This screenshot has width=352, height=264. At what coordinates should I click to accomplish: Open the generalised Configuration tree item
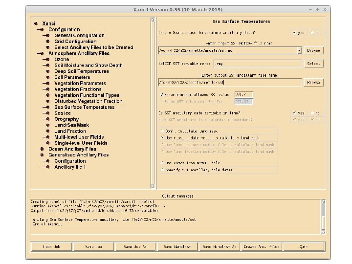pos(70,161)
